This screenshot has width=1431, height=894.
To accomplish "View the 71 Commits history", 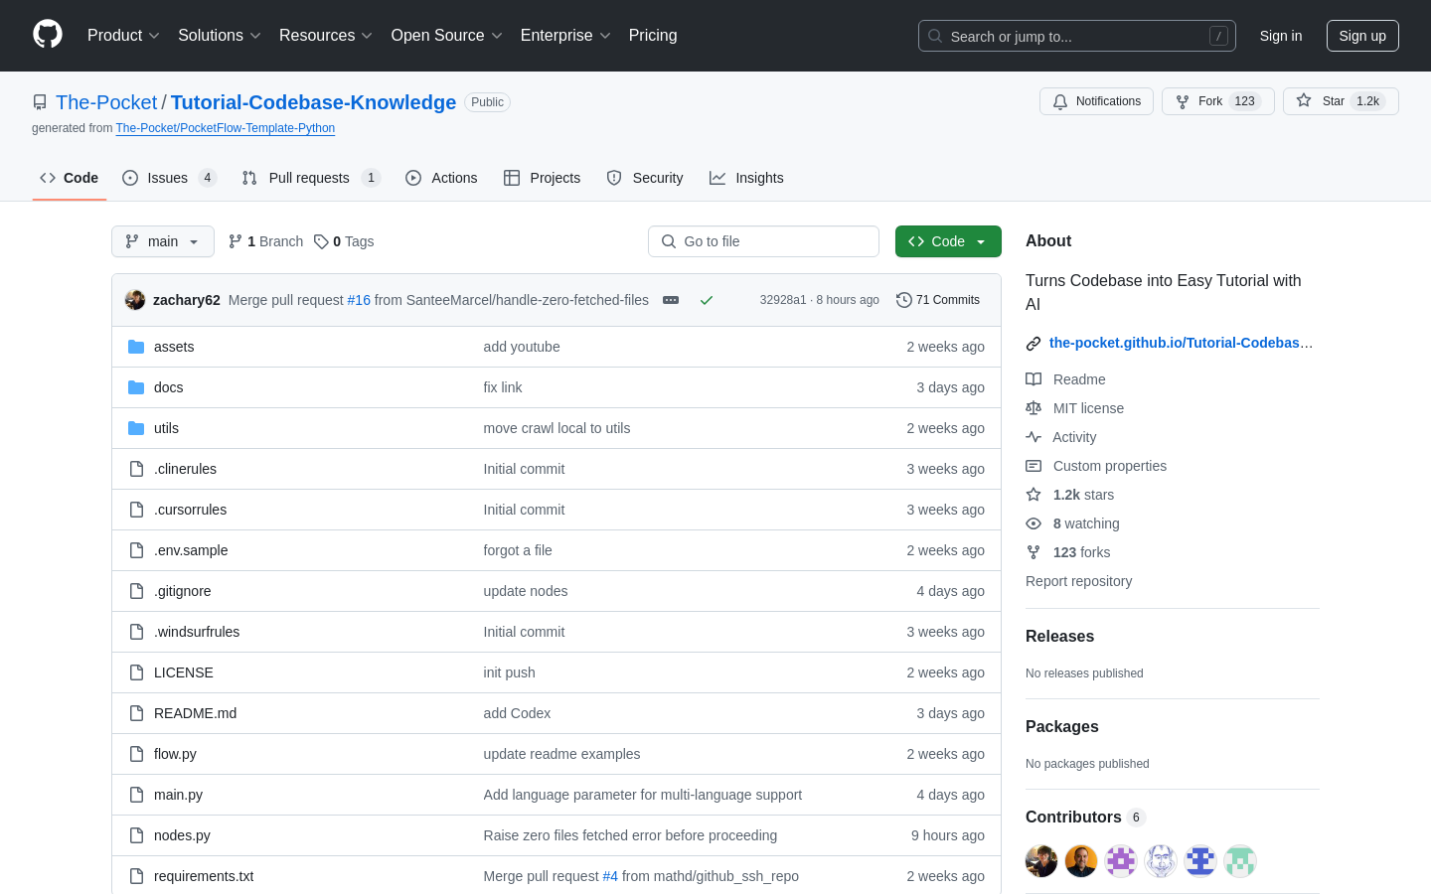I will pyautogui.click(x=938, y=300).
